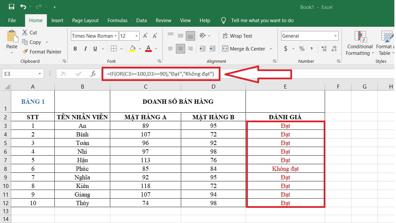396x223 pixels.
Task: Click the Format Painter icon
Action: click(x=24, y=52)
